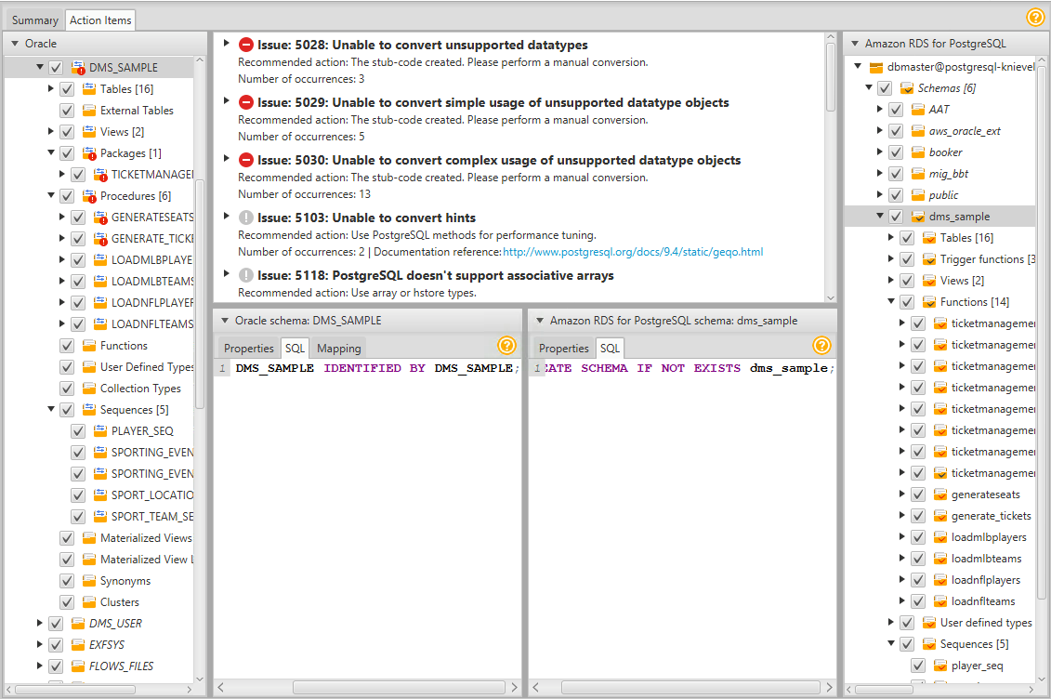This screenshot has width=1051, height=699.
Task: Switch to the Summary tab
Action: click(35, 20)
